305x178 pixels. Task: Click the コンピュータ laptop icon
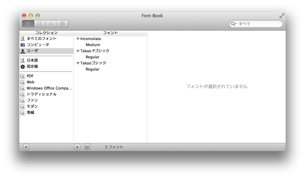click(23, 45)
